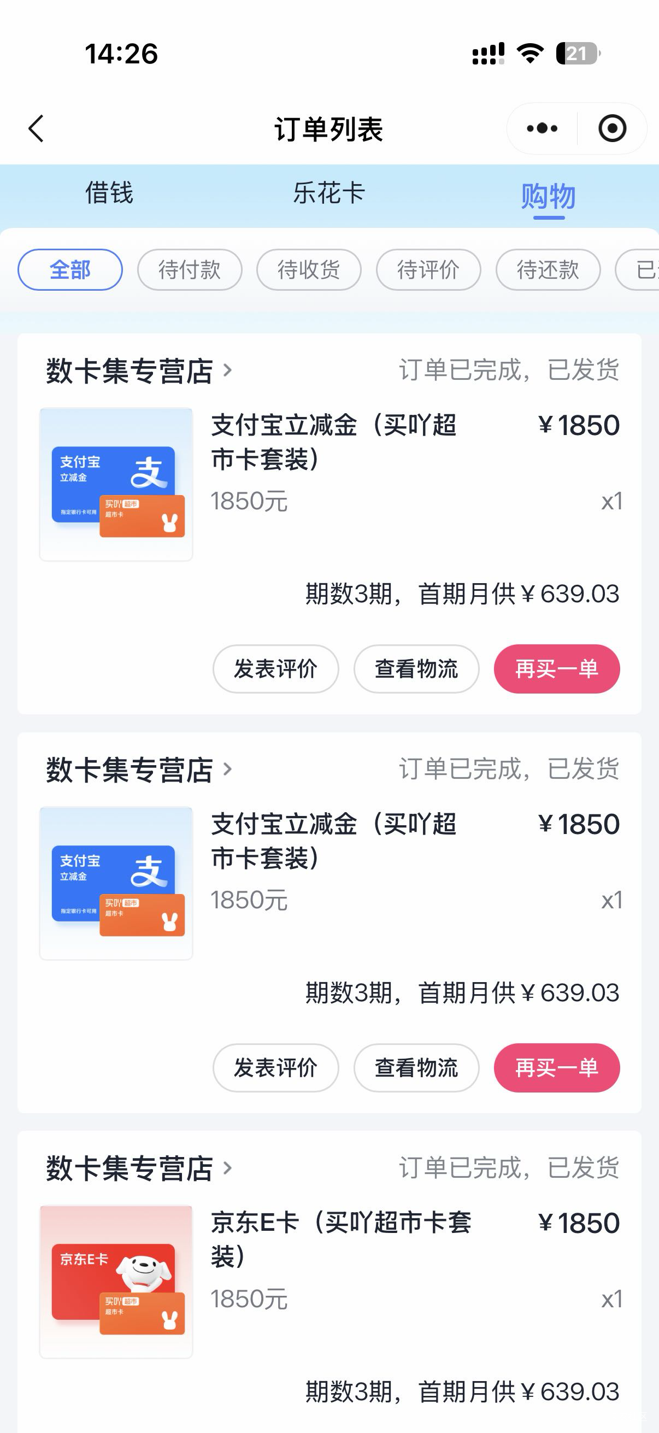Tap the back arrow icon
This screenshot has height=1433, width=659.
click(x=36, y=129)
